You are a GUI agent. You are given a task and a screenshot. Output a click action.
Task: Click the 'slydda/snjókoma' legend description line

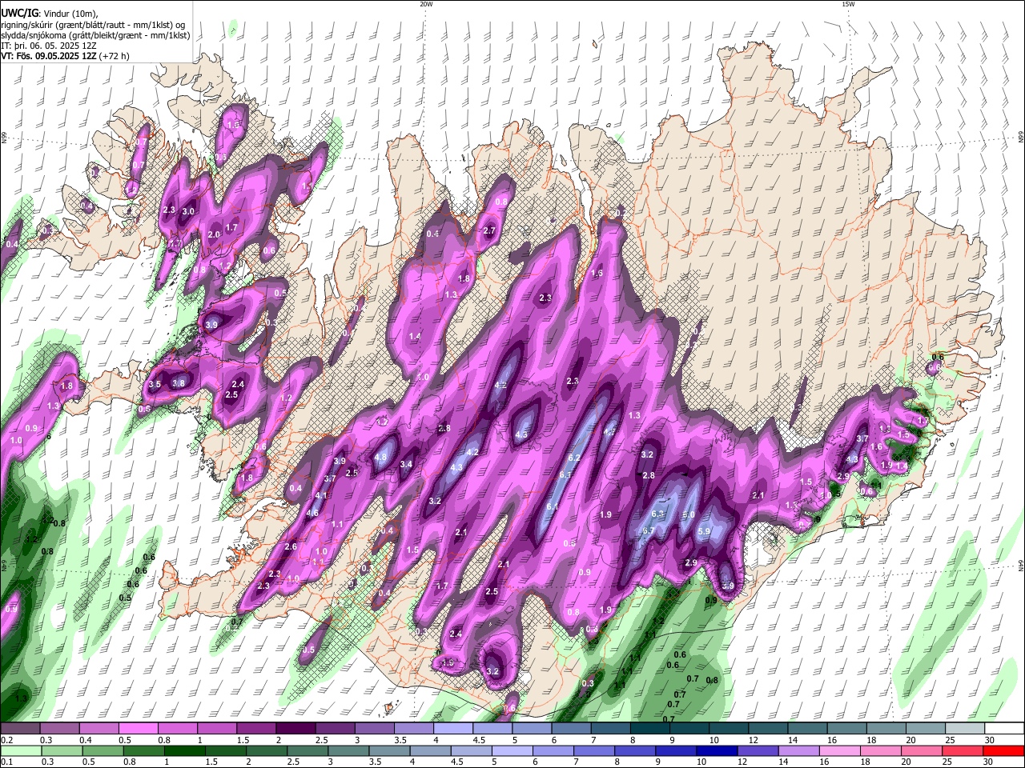coord(95,35)
